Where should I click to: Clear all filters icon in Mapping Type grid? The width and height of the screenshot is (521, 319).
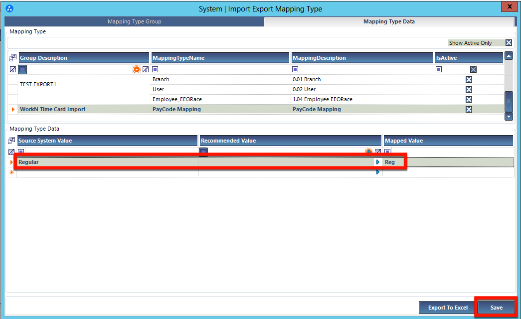13,69
